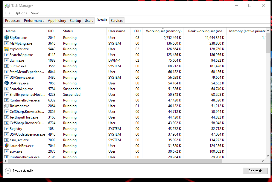Select the Users tab

click(x=89, y=20)
